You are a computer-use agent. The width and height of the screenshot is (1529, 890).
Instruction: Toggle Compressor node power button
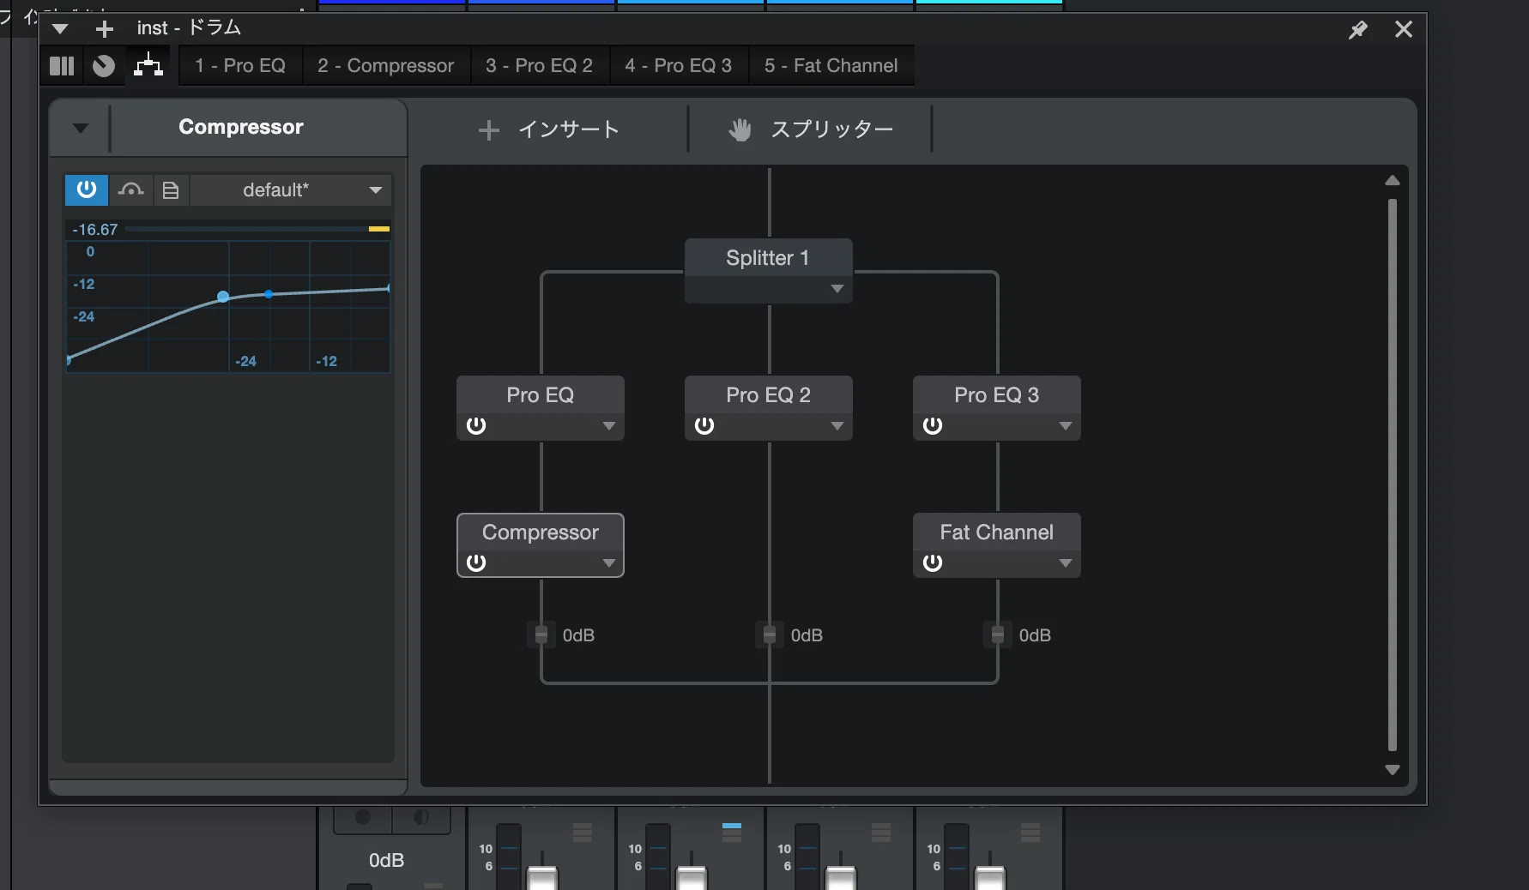click(x=476, y=562)
